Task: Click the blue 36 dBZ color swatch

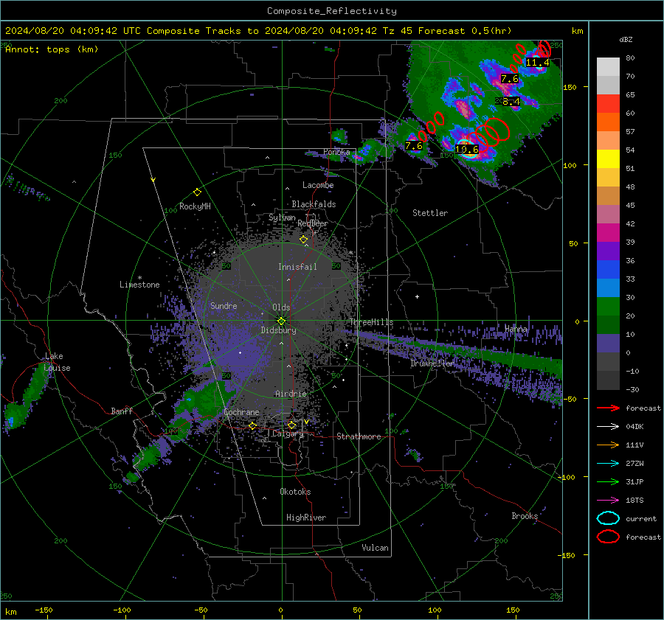Action: [608, 269]
